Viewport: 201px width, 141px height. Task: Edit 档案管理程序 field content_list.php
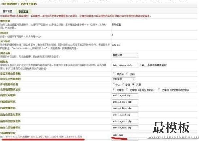pos(125,108)
